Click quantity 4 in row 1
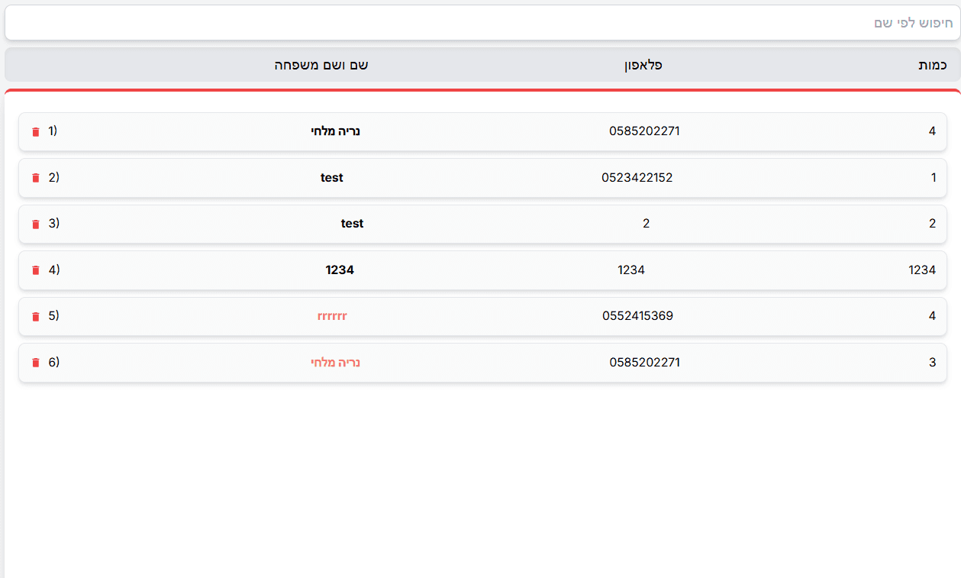Screen dimensions: 961x578 coord(932,131)
